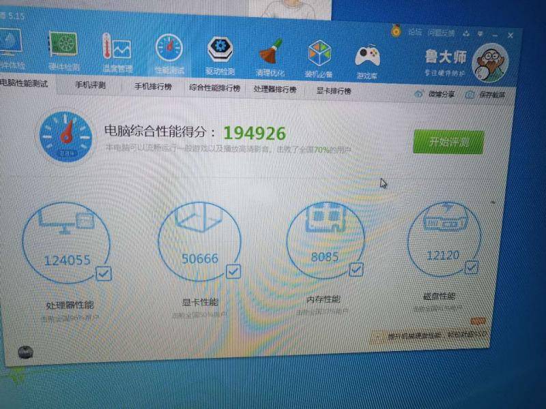The width and height of the screenshot is (546, 409).
Task: Click the 鲁大师 mascot avatar
Action: pos(490,63)
